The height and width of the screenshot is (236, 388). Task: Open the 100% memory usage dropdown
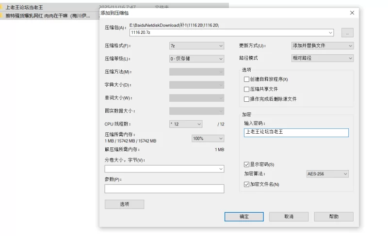point(208,139)
